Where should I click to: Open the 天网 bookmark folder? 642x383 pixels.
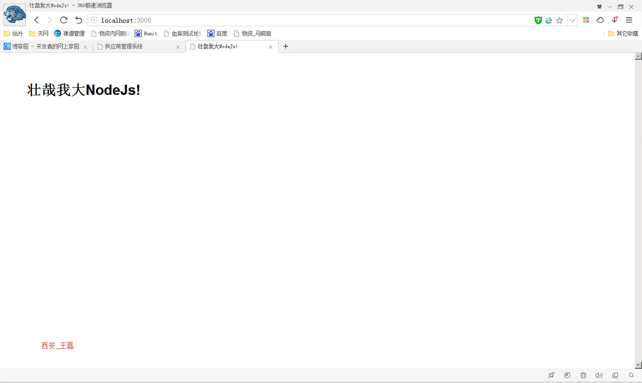[x=39, y=33]
